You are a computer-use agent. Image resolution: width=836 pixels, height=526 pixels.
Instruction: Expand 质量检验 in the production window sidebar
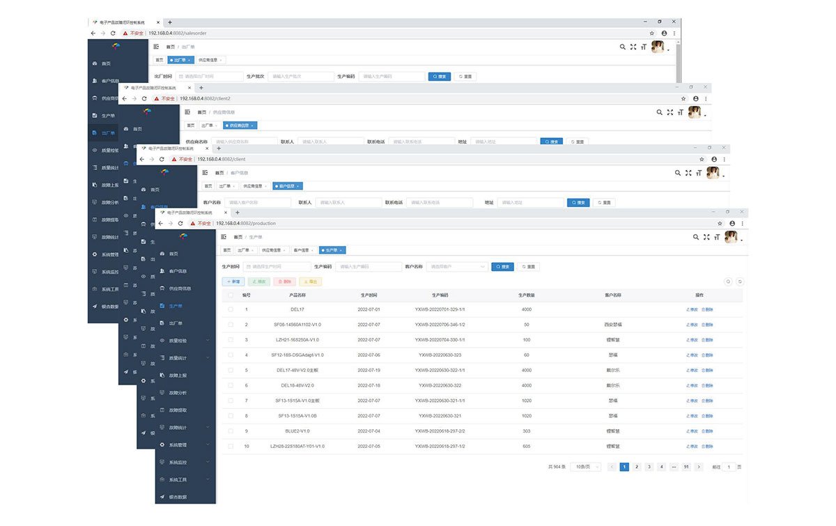click(185, 341)
